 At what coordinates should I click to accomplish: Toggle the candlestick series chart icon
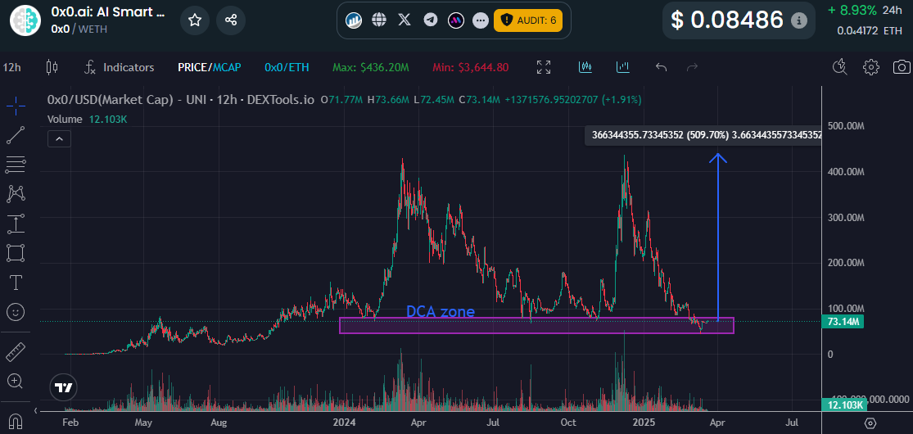[585, 68]
